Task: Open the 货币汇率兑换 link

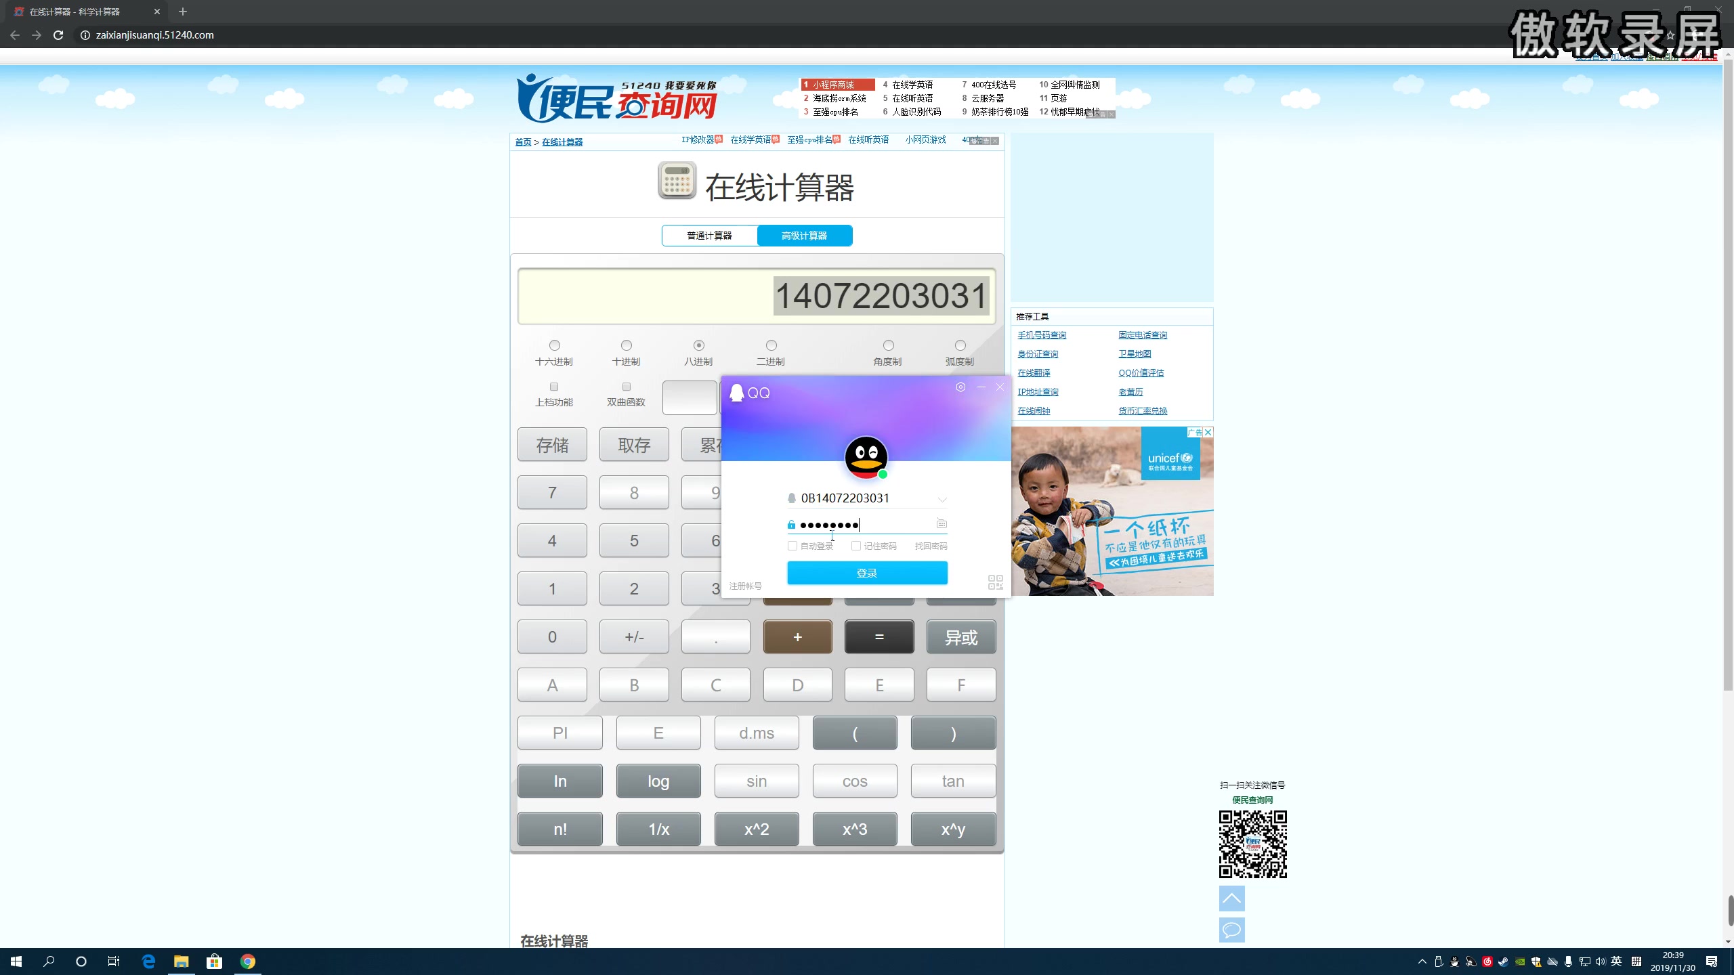Action: pos(1143,411)
